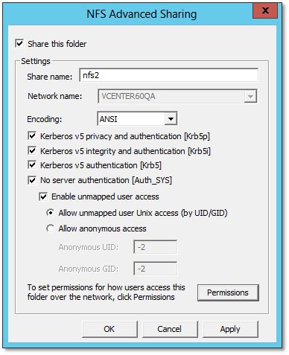
Task: Select Allow unmapped user Unix access radio
Action: pos(51,213)
